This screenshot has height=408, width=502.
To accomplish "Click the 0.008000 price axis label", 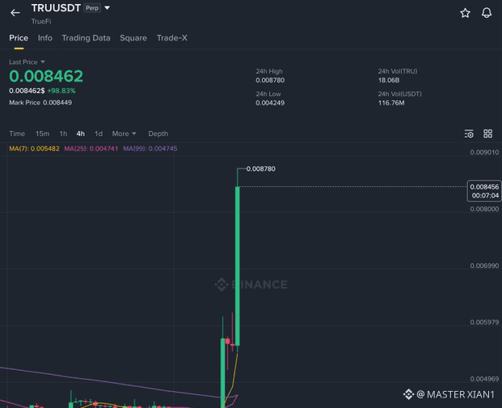I will [x=484, y=209].
